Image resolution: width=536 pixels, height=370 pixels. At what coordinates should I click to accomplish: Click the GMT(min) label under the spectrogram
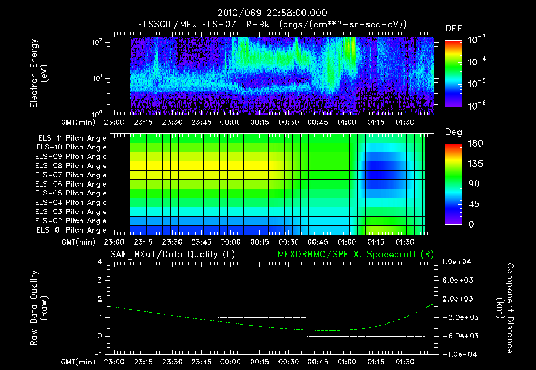(79, 122)
